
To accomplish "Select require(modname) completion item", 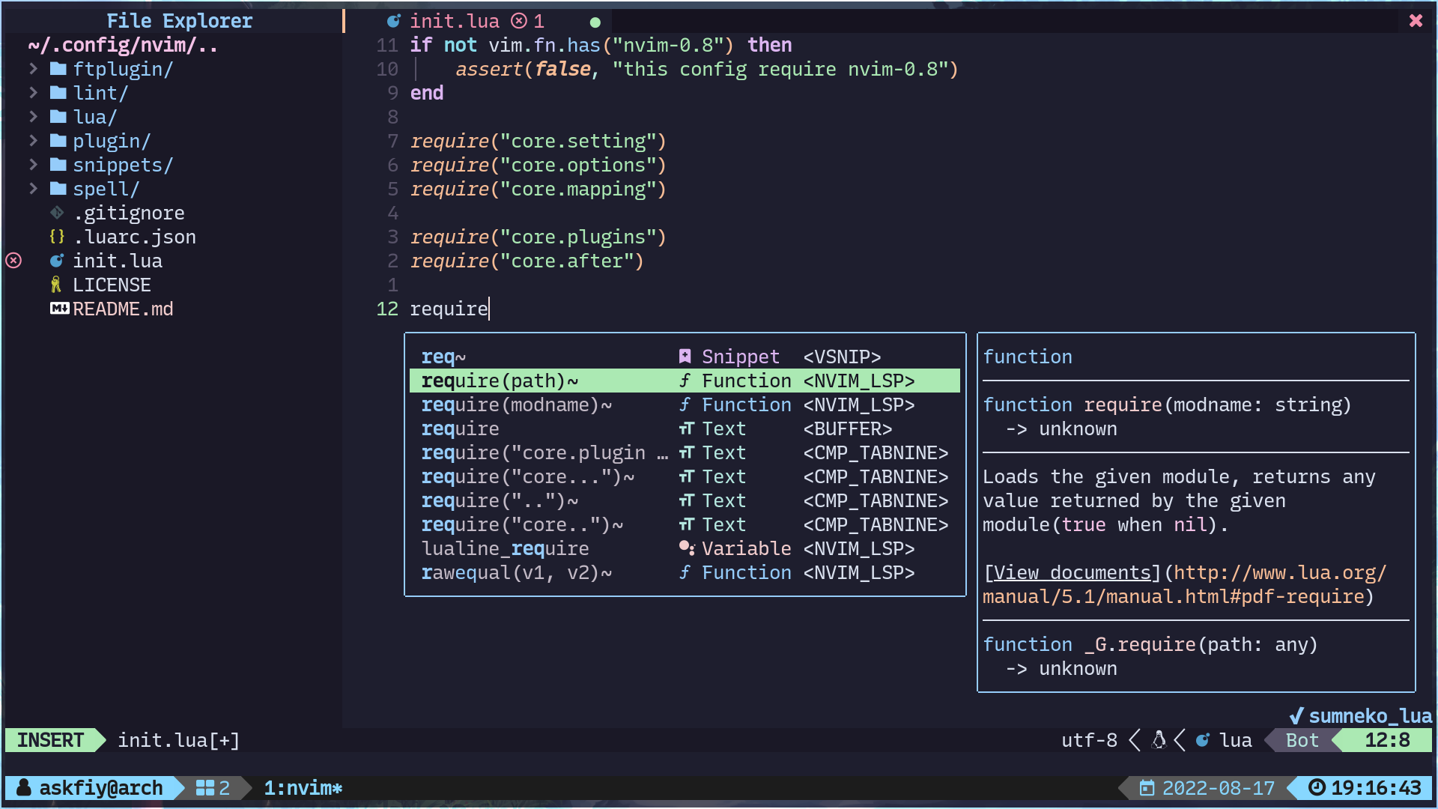I will [x=517, y=405].
